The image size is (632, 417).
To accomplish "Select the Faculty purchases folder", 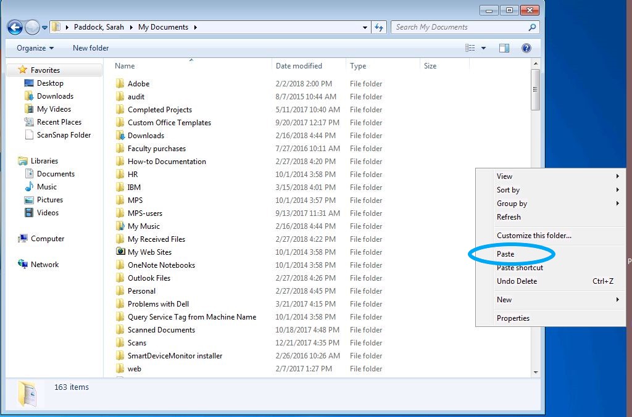I will coord(156,148).
